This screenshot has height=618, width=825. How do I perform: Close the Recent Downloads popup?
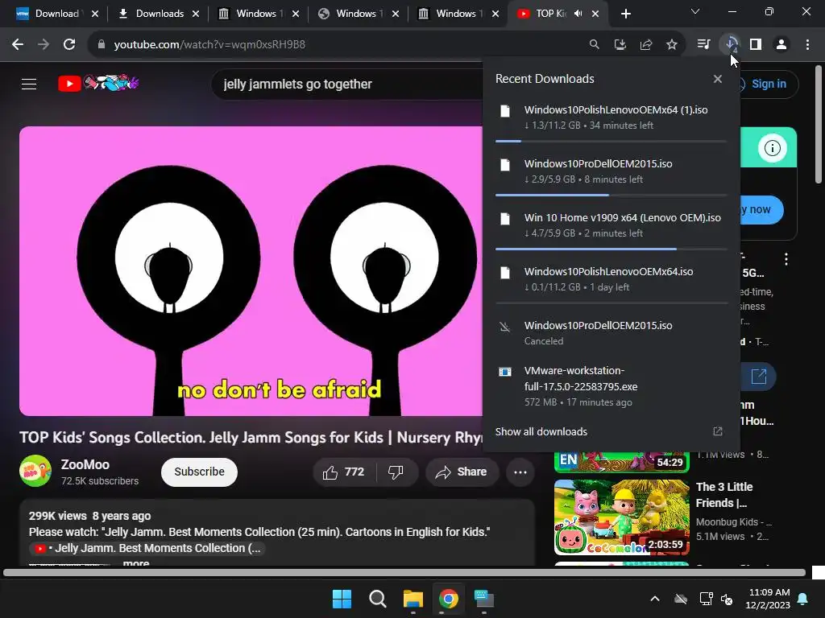[718, 79]
